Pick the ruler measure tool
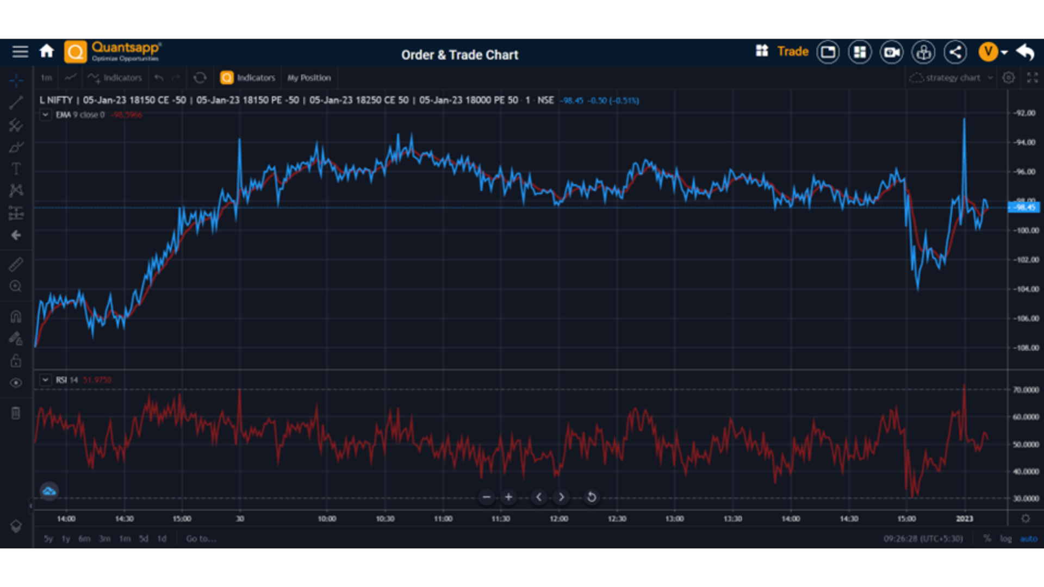This screenshot has width=1044, height=587. click(x=16, y=264)
